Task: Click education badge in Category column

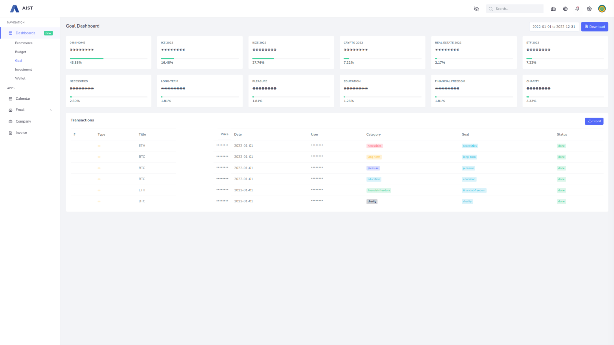Action: point(373,179)
